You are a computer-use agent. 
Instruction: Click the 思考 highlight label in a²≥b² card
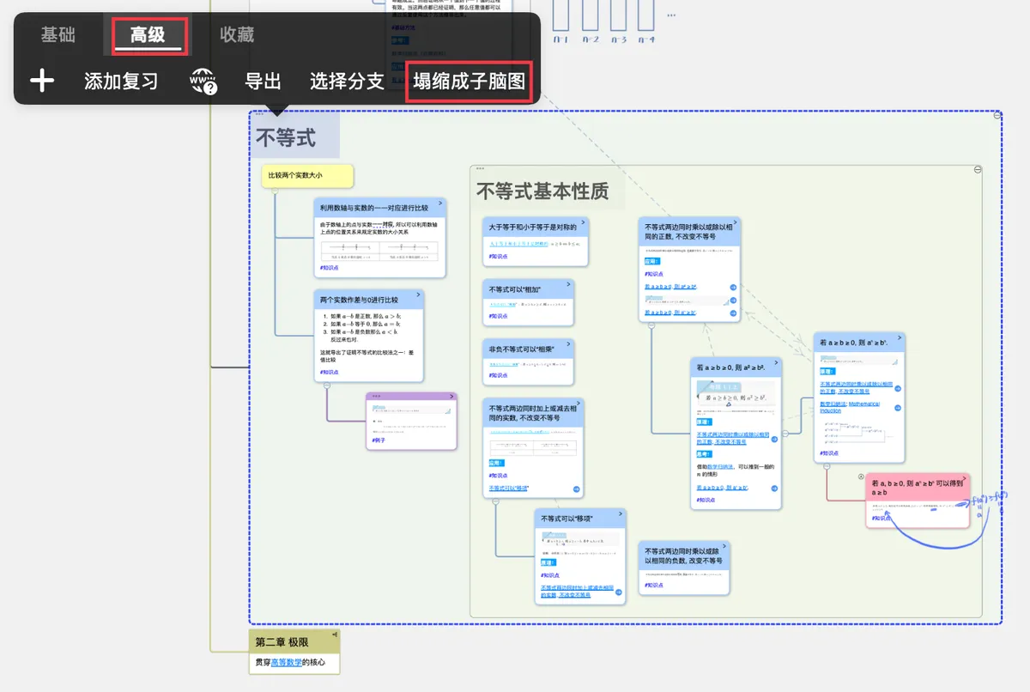click(x=706, y=455)
